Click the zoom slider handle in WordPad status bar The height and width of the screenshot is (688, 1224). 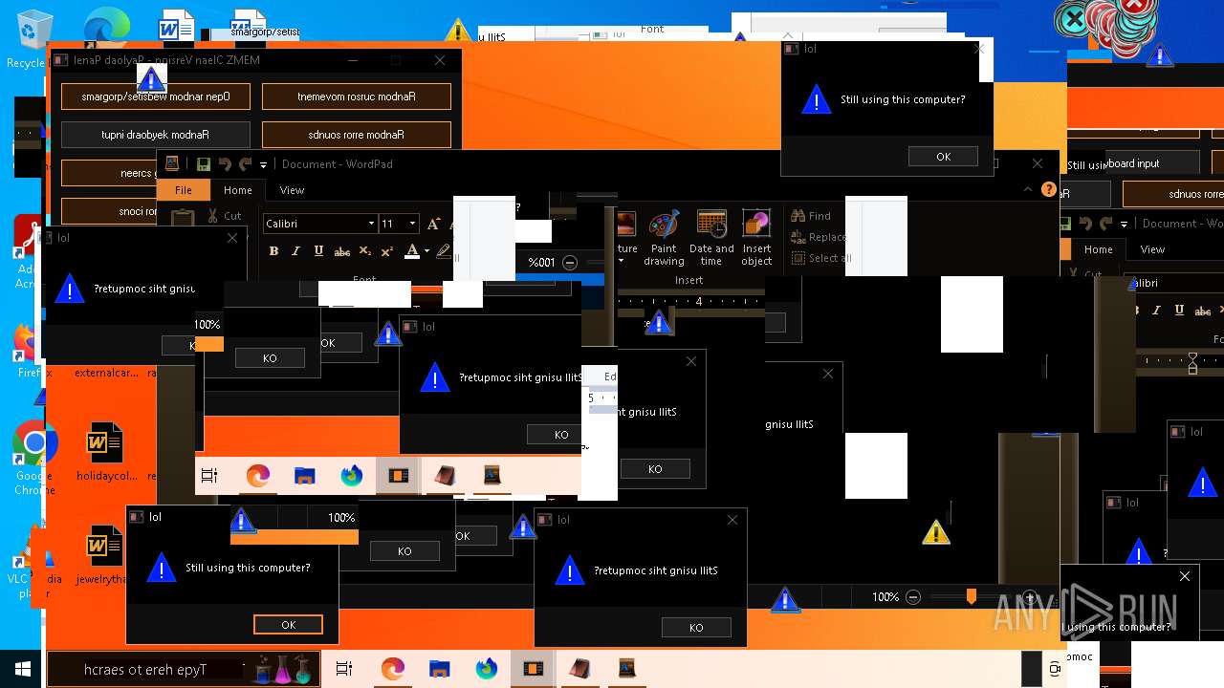click(972, 597)
